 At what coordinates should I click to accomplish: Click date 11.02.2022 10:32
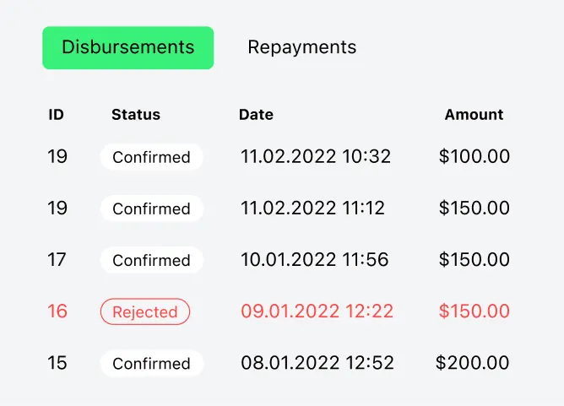click(316, 156)
